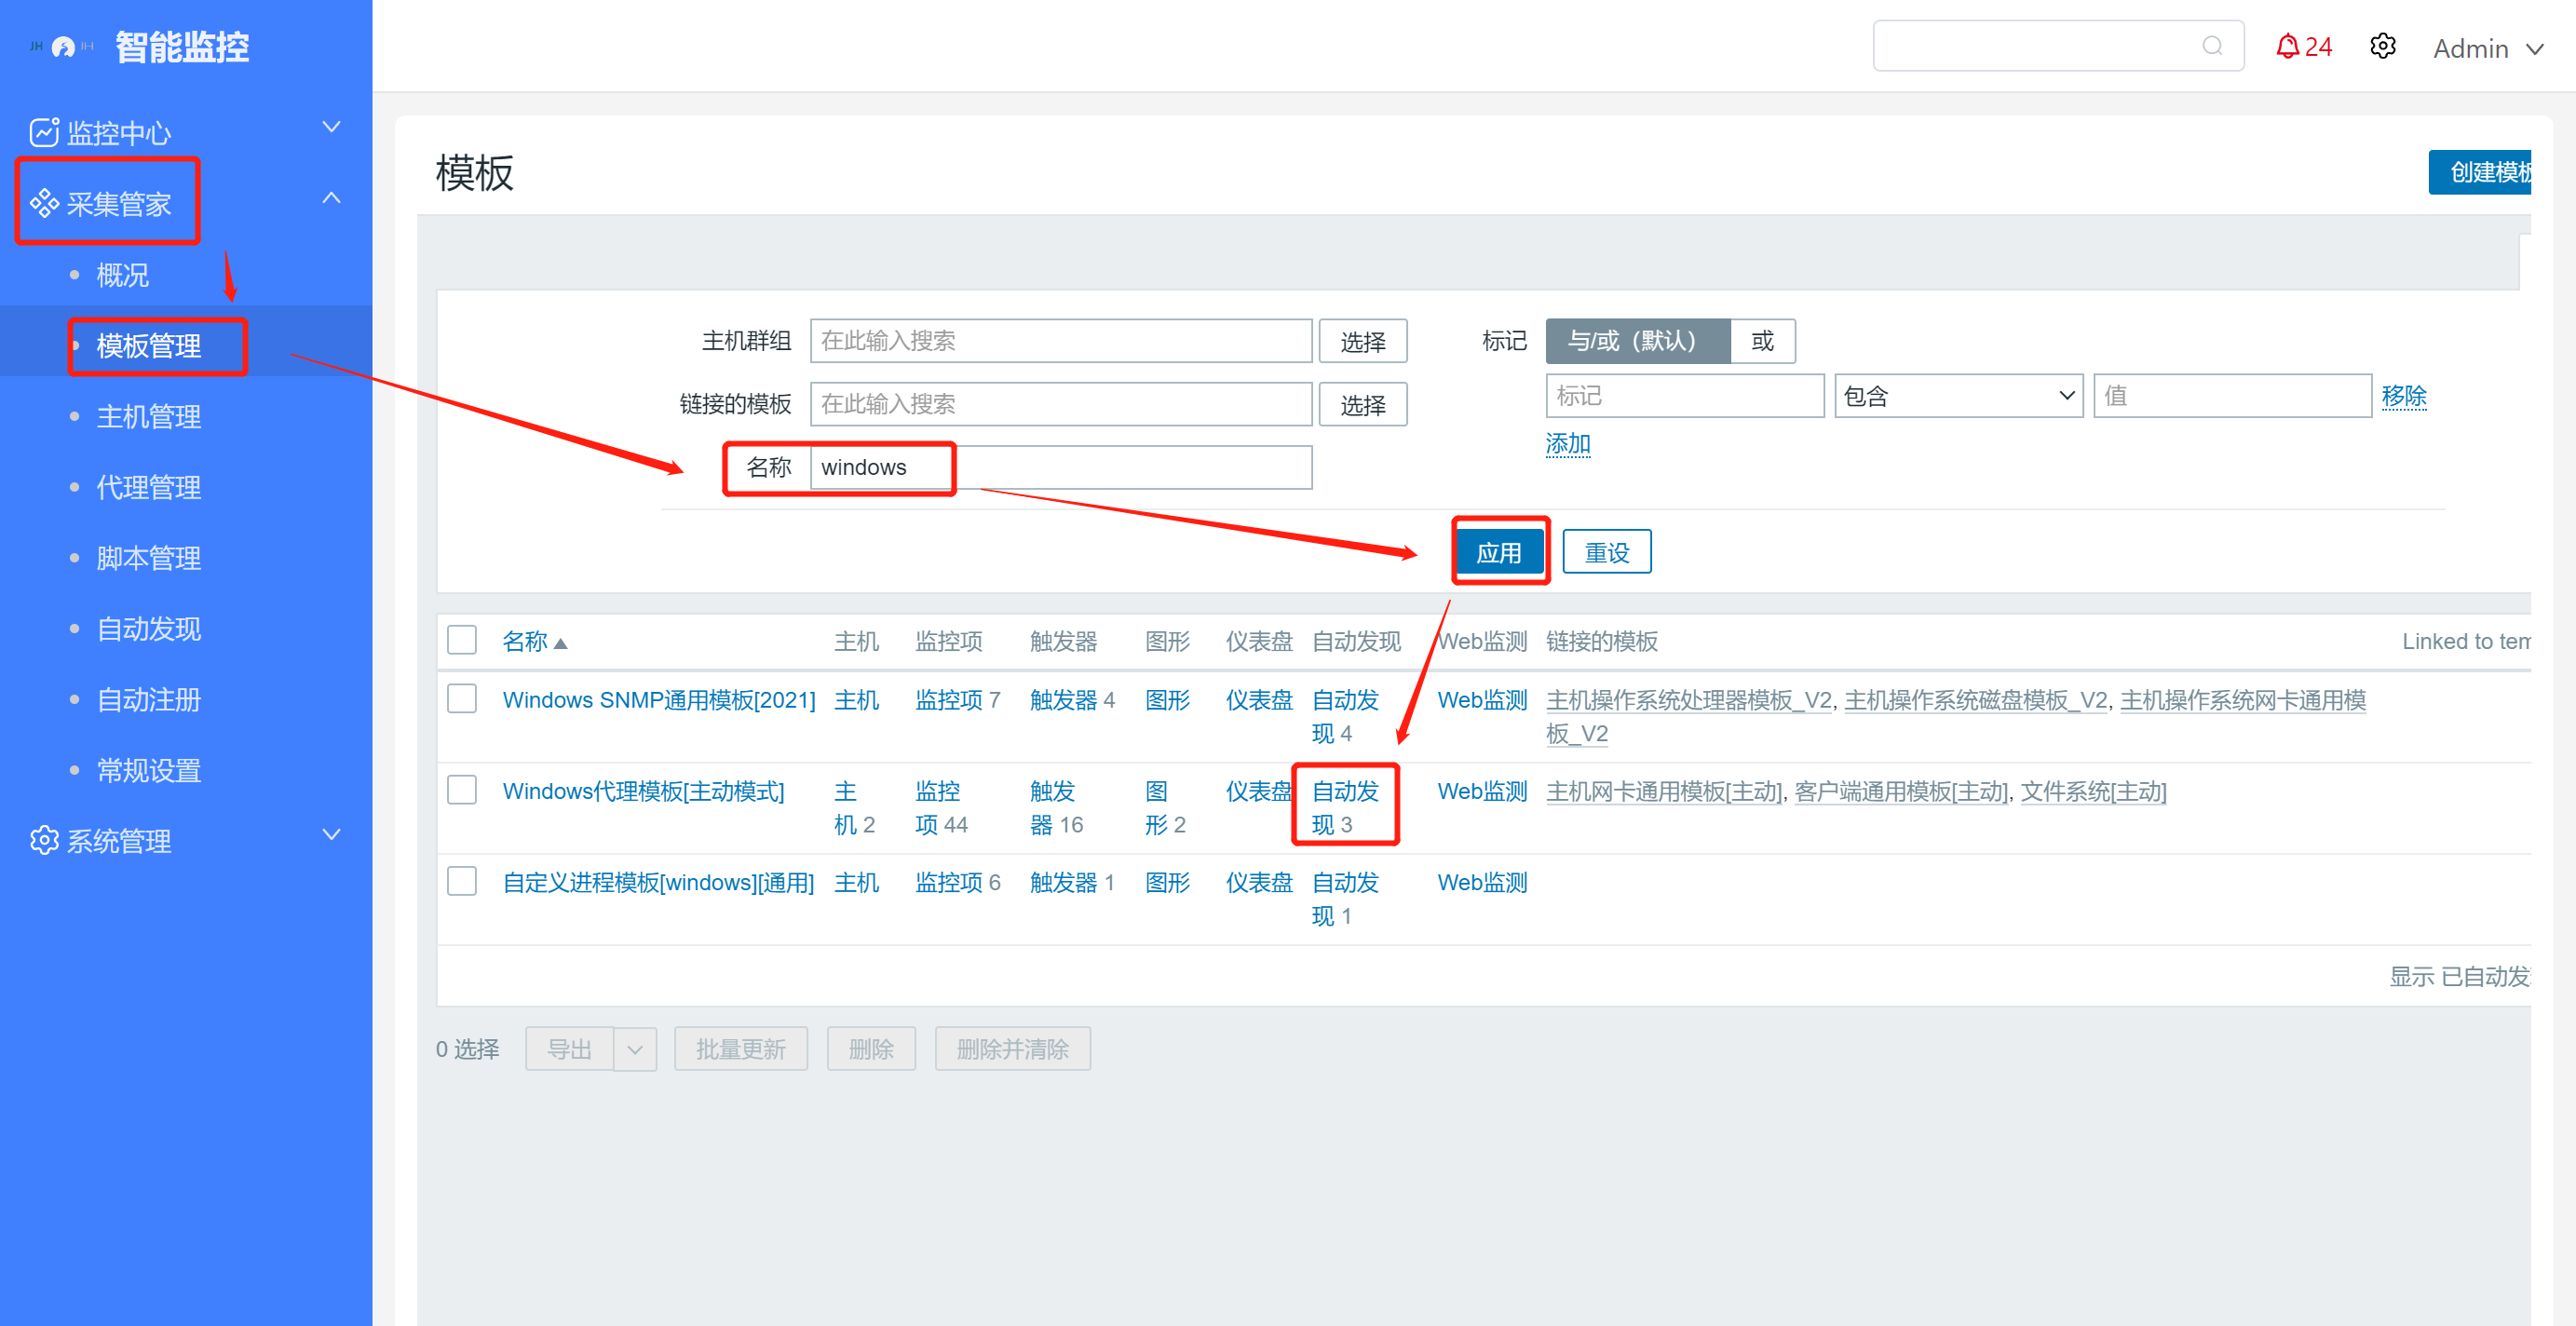The height and width of the screenshot is (1326, 2576).
Task: Open 触发器 4 link for Windows SNMP row
Action: pyautogui.click(x=1071, y=699)
